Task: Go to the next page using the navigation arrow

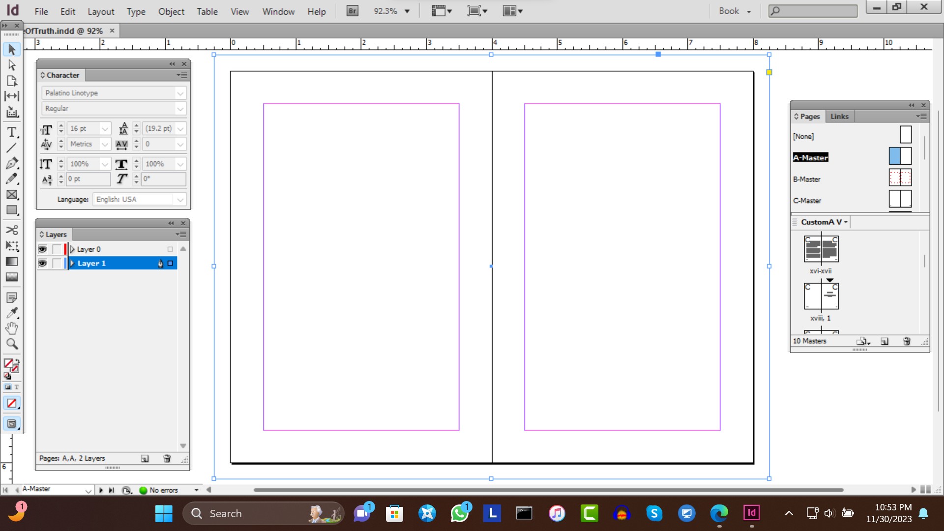Action: click(x=101, y=490)
